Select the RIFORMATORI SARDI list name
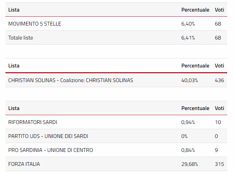 coord(32,122)
